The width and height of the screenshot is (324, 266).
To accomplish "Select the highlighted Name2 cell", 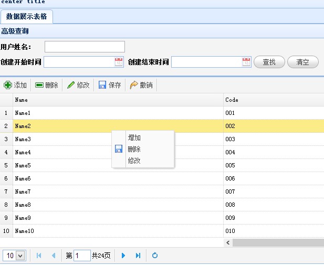I will click(118, 126).
